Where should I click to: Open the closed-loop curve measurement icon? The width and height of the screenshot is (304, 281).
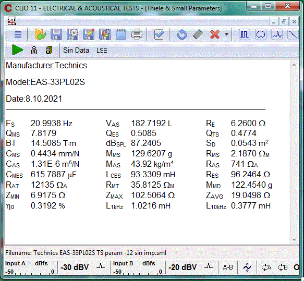[x=261, y=34]
